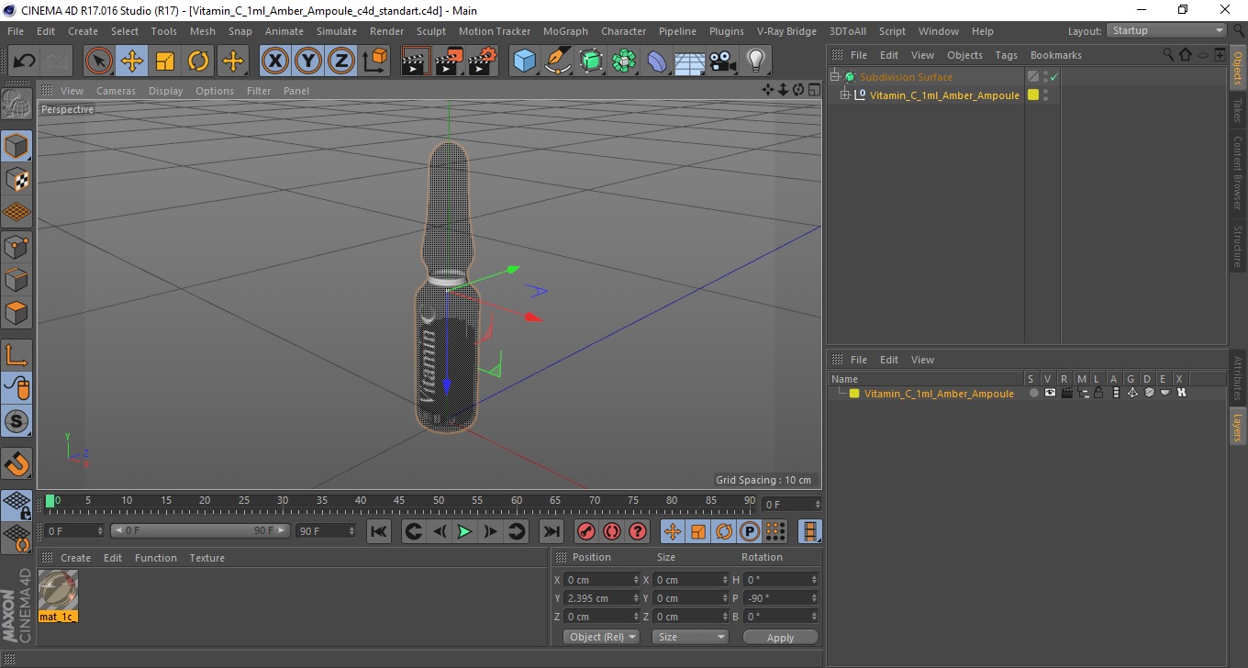
Task: Toggle Z-axis lock
Action: pyautogui.click(x=341, y=61)
